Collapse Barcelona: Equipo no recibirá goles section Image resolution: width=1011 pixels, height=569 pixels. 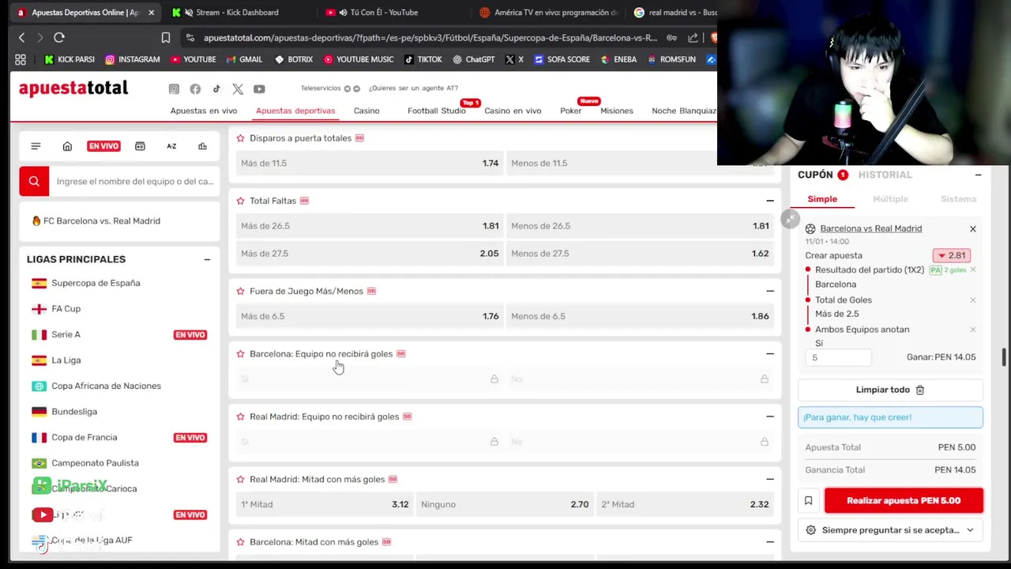coord(770,354)
